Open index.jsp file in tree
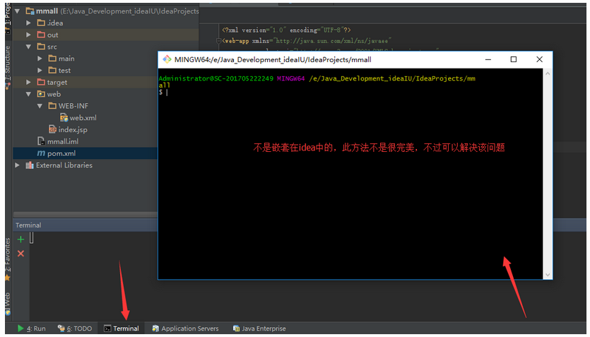Screen dimensions: 590x337 pos(72,130)
